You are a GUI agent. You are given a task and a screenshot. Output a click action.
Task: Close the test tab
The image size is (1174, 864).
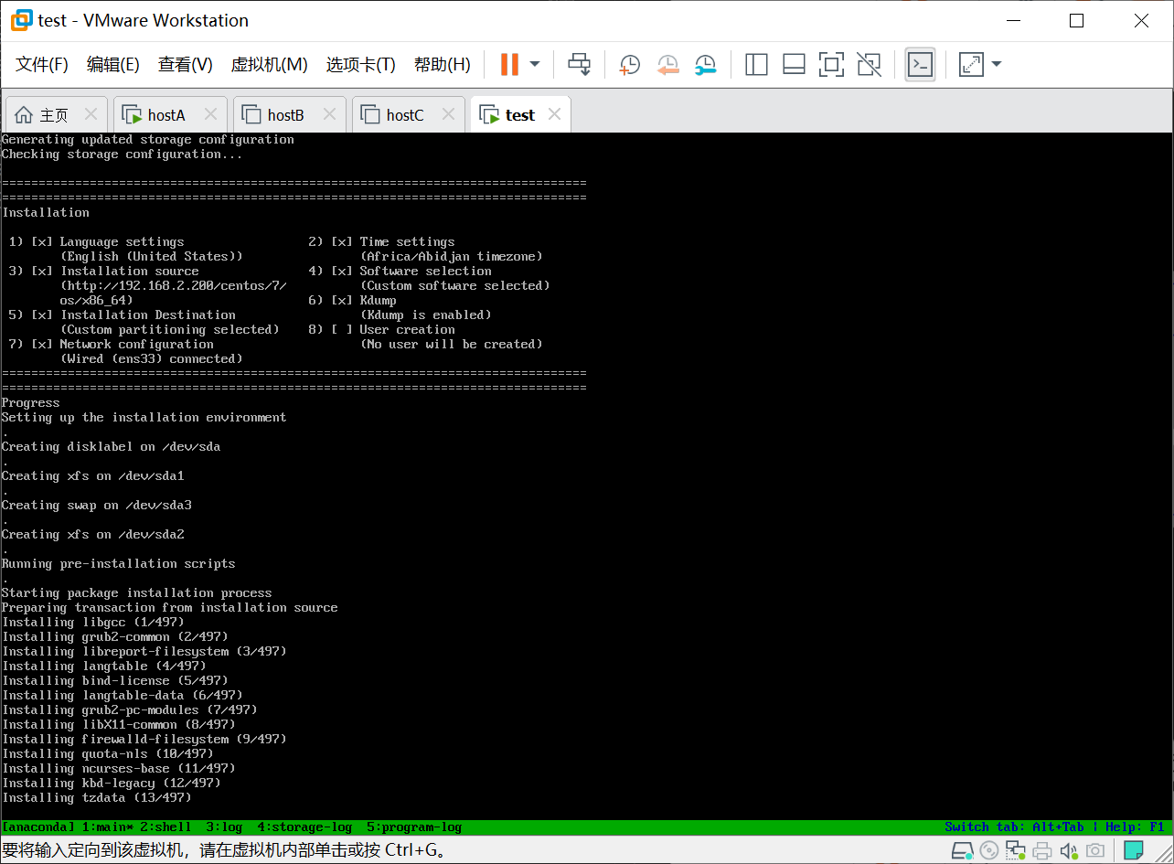(x=554, y=114)
